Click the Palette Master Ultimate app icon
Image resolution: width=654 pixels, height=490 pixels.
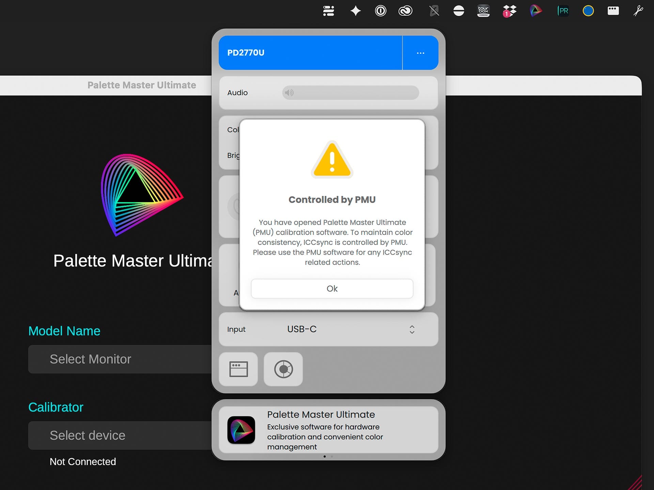tap(241, 430)
